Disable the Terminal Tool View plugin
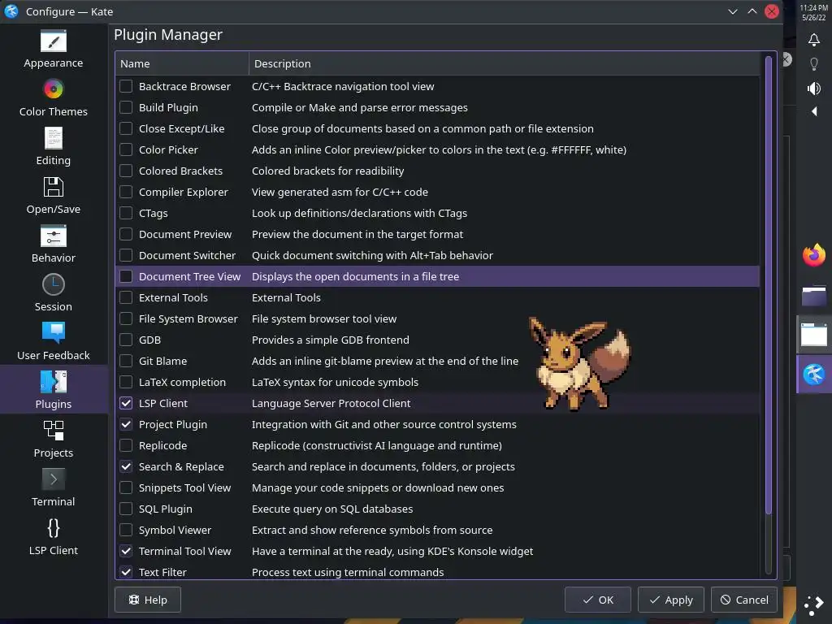Image resolution: width=832 pixels, height=624 pixels. coord(126,552)
